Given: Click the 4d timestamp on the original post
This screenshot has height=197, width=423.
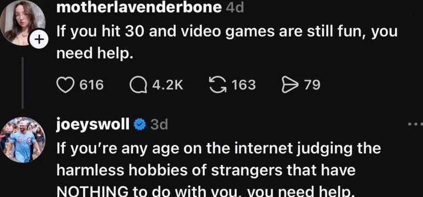Looking at the screenshot, I should tap(235, 8).
